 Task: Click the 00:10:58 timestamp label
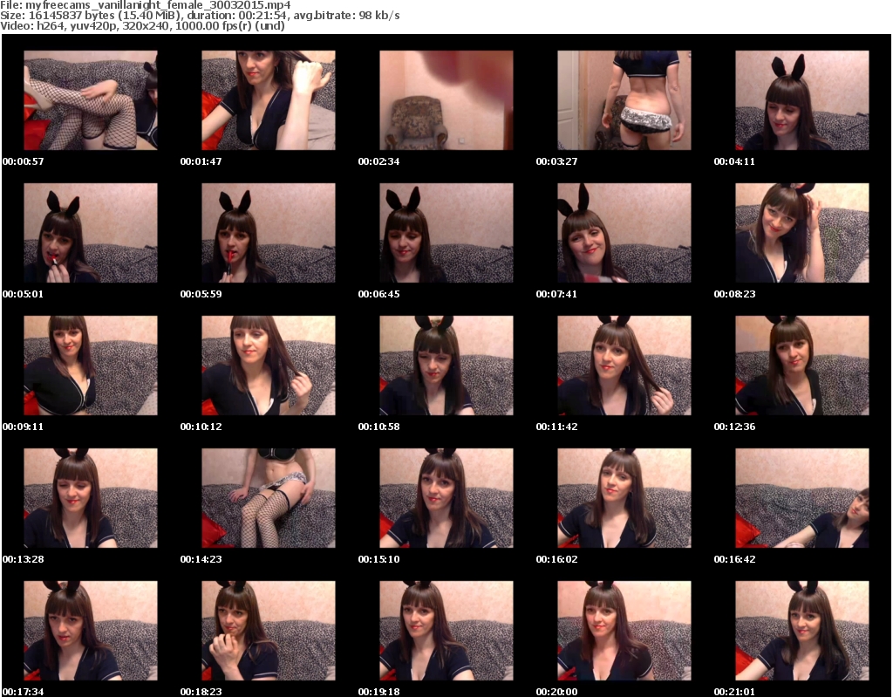pyautogui.click(x=378, y=427)
